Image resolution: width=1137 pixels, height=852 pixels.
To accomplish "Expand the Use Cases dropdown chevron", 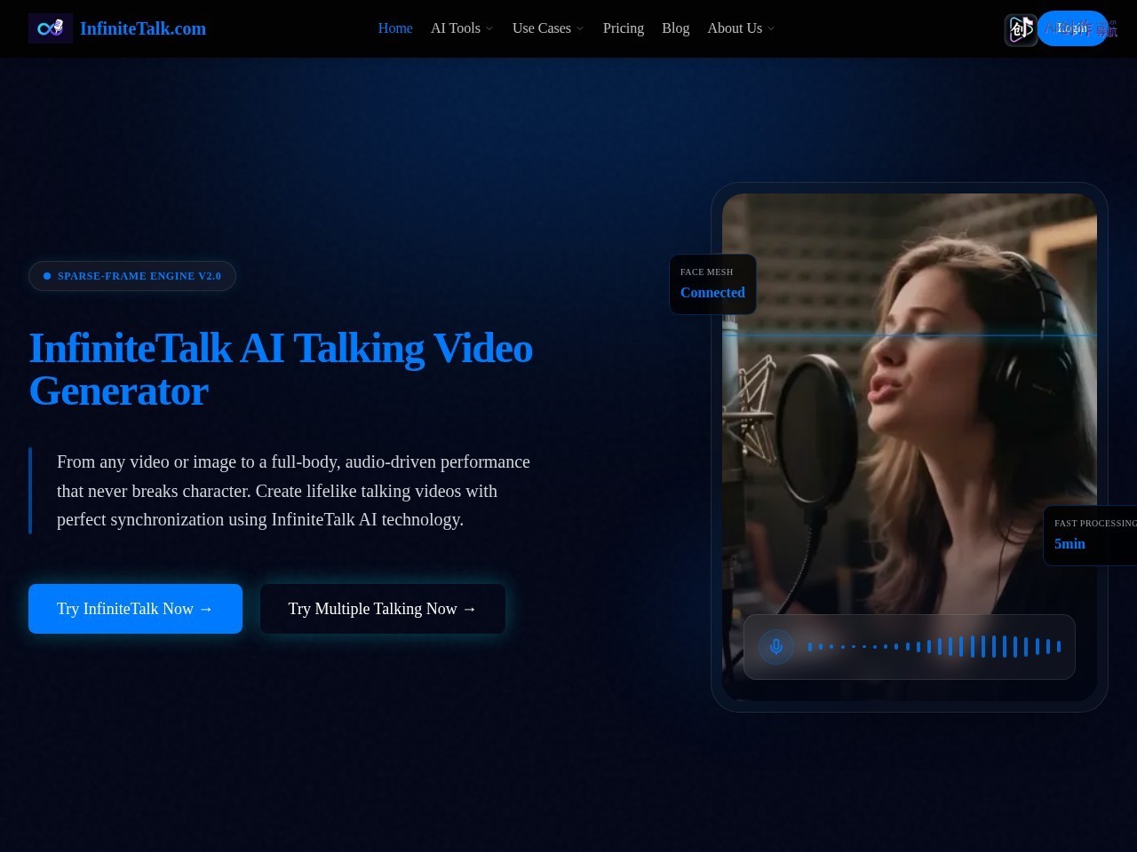I will click(x=580, y=29).
